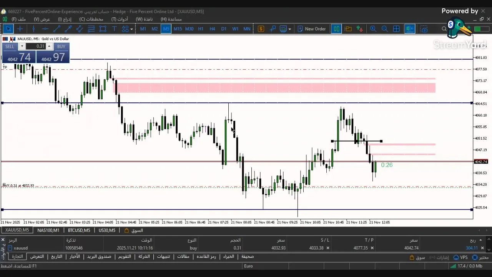Choose the trendline drawing tool
The image size is (492, 277).
tap(57, 29)
